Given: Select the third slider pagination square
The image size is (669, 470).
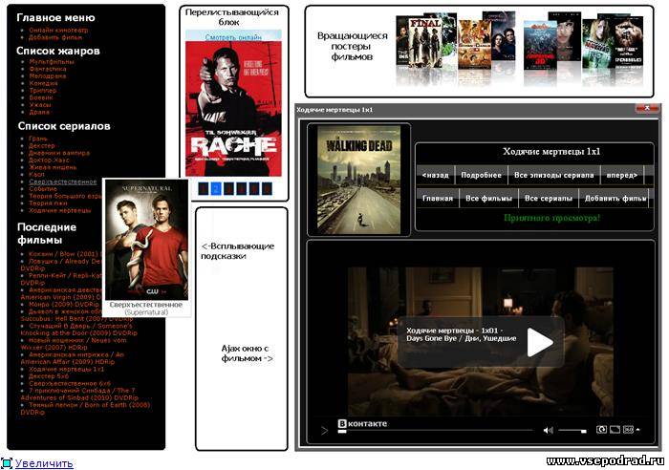Looking at the screenshot, I should [228, 188].
